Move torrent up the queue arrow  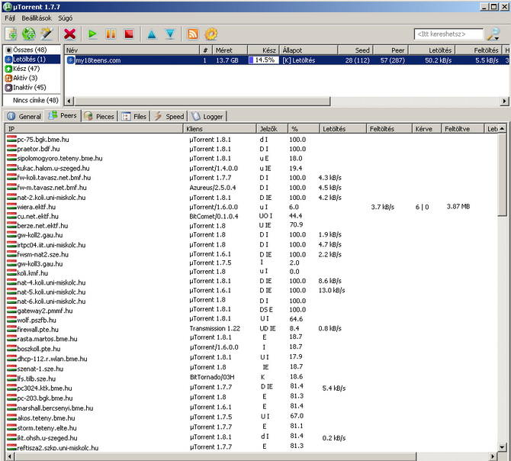(152, 34)
